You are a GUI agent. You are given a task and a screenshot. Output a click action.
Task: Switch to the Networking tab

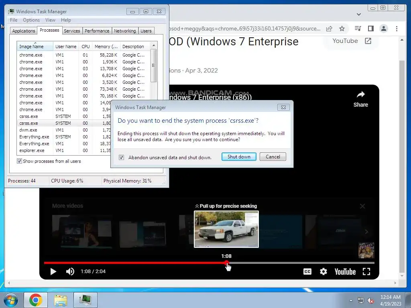125,31
